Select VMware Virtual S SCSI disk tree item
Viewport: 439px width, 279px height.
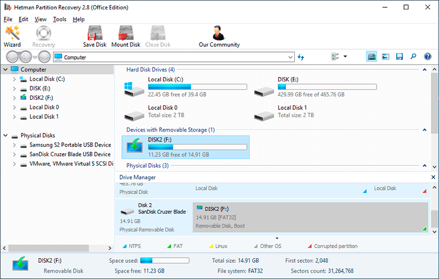click(71, 163)
